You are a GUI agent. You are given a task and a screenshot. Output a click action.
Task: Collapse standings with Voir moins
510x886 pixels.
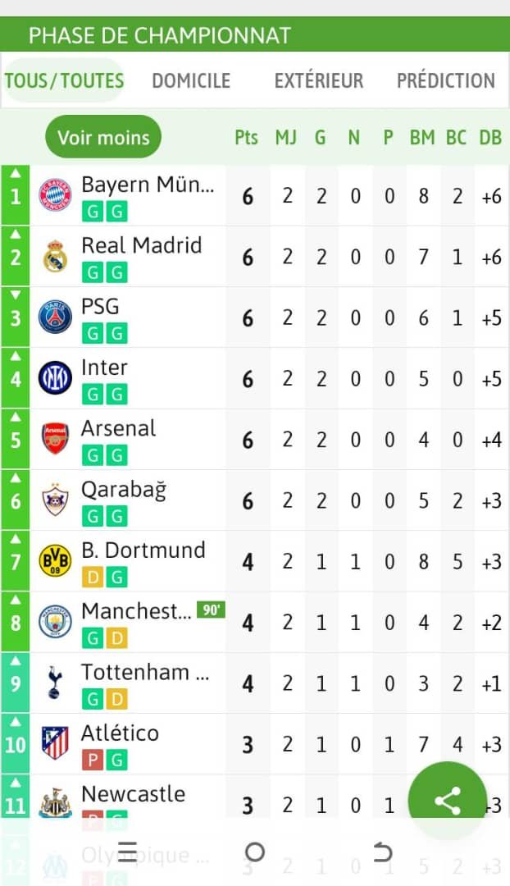click(x=103, y=137)
